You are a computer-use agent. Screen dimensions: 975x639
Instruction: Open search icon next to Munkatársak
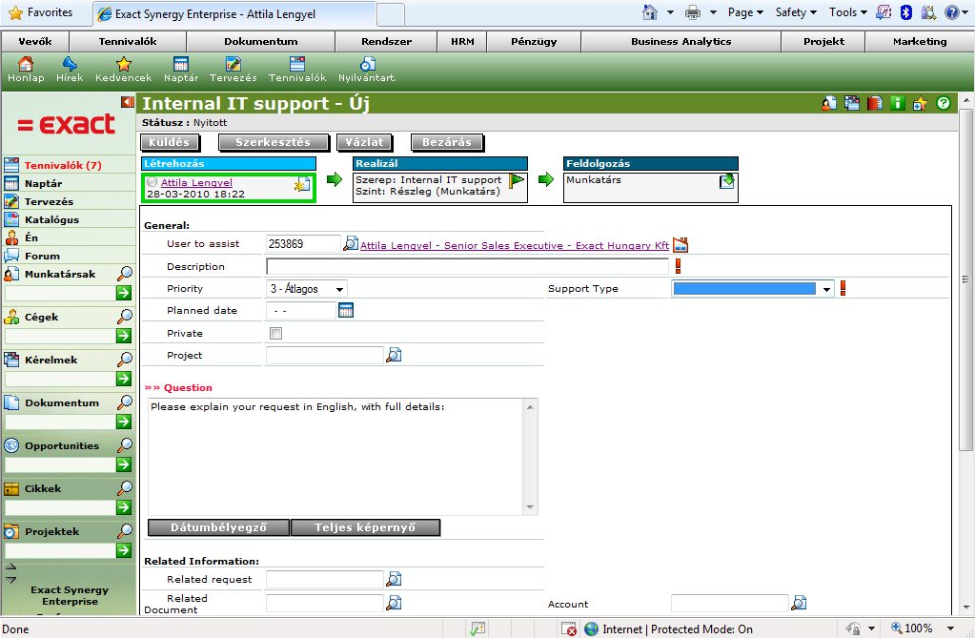125,273
